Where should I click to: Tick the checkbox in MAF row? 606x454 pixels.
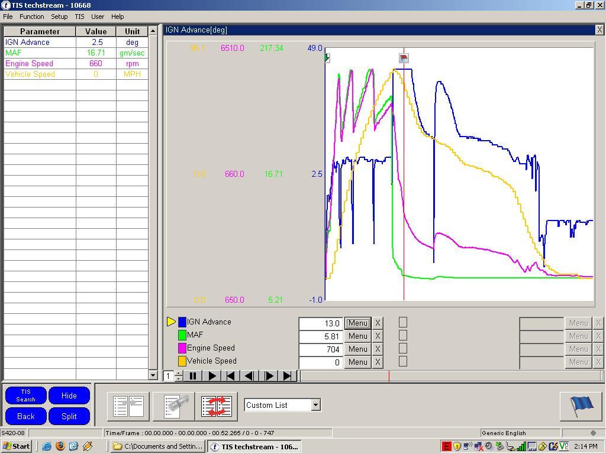pos(403,335)
